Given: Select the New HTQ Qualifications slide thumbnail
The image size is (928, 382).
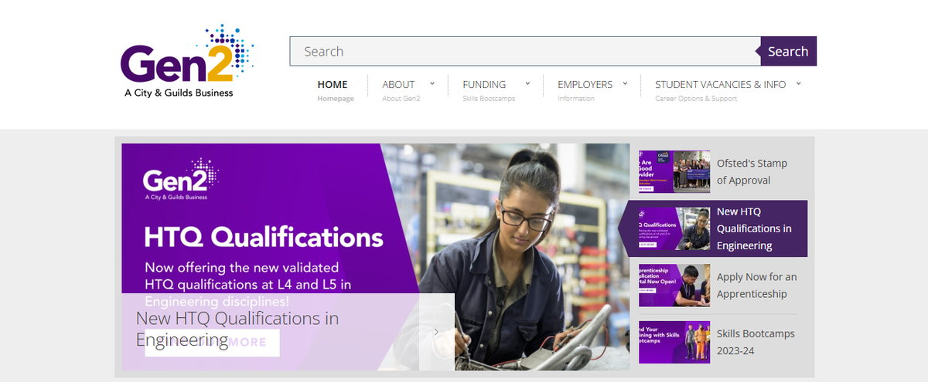Looking at the screenshot, I should [x=674, y=228].
